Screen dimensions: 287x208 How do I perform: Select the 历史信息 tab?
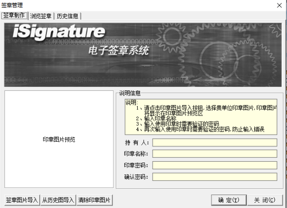coord(67,16)
